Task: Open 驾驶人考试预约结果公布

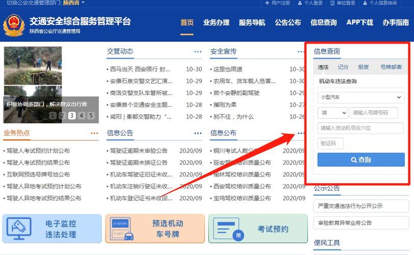Action: [38, 163]
